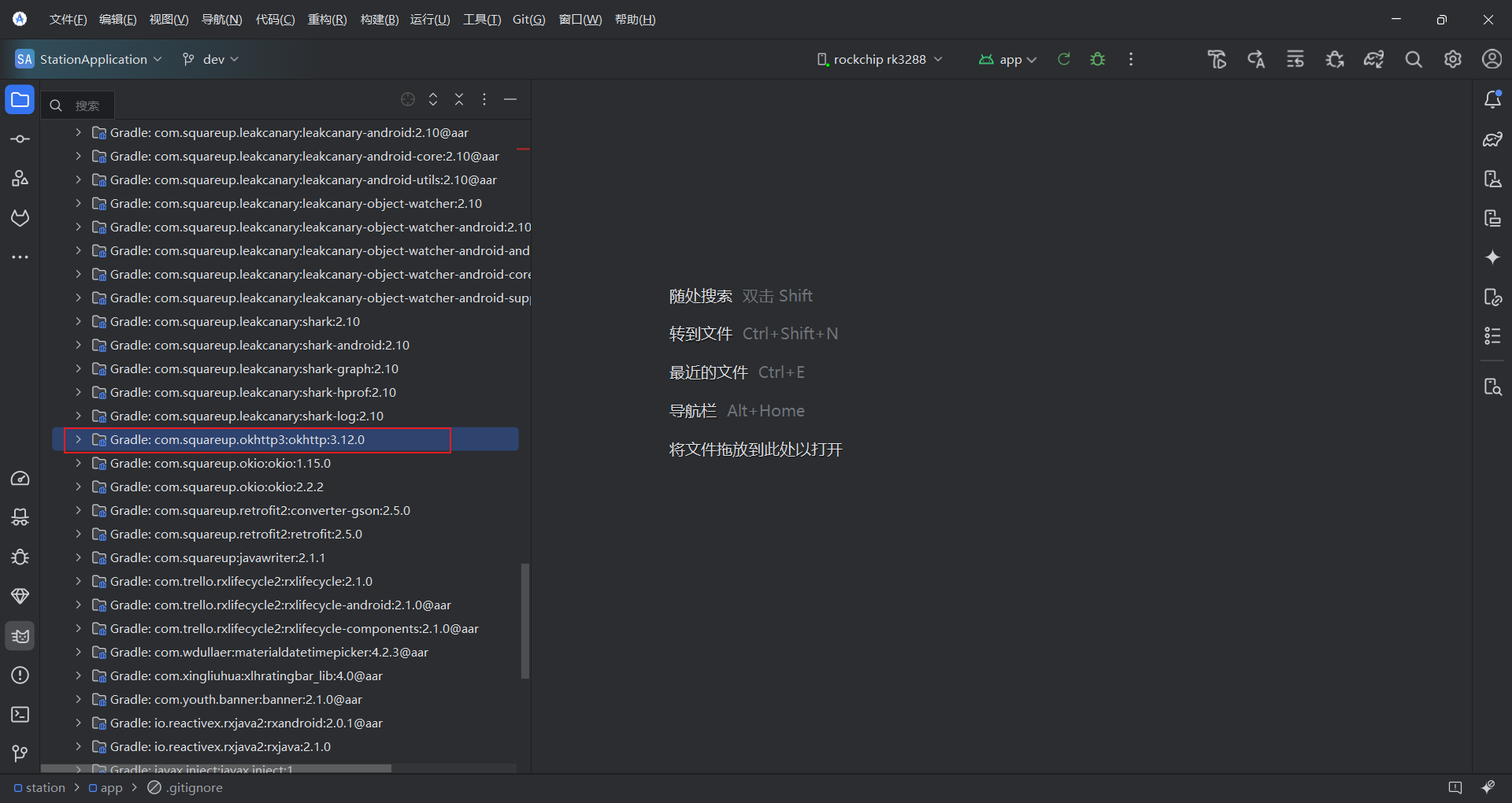Image resolution: width=1512 pixels, height=803 pixels.
Task: Open the Notifications bell
Action: click(x=1492, y=100)
